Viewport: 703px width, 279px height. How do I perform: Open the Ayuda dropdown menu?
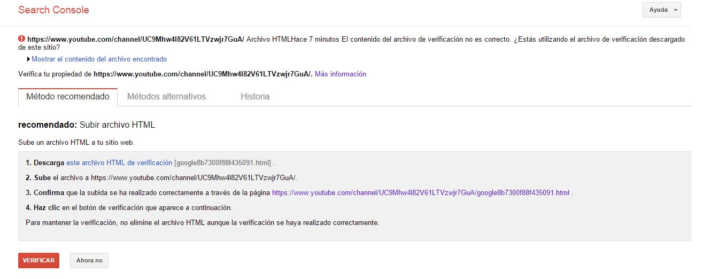[662, 10]
